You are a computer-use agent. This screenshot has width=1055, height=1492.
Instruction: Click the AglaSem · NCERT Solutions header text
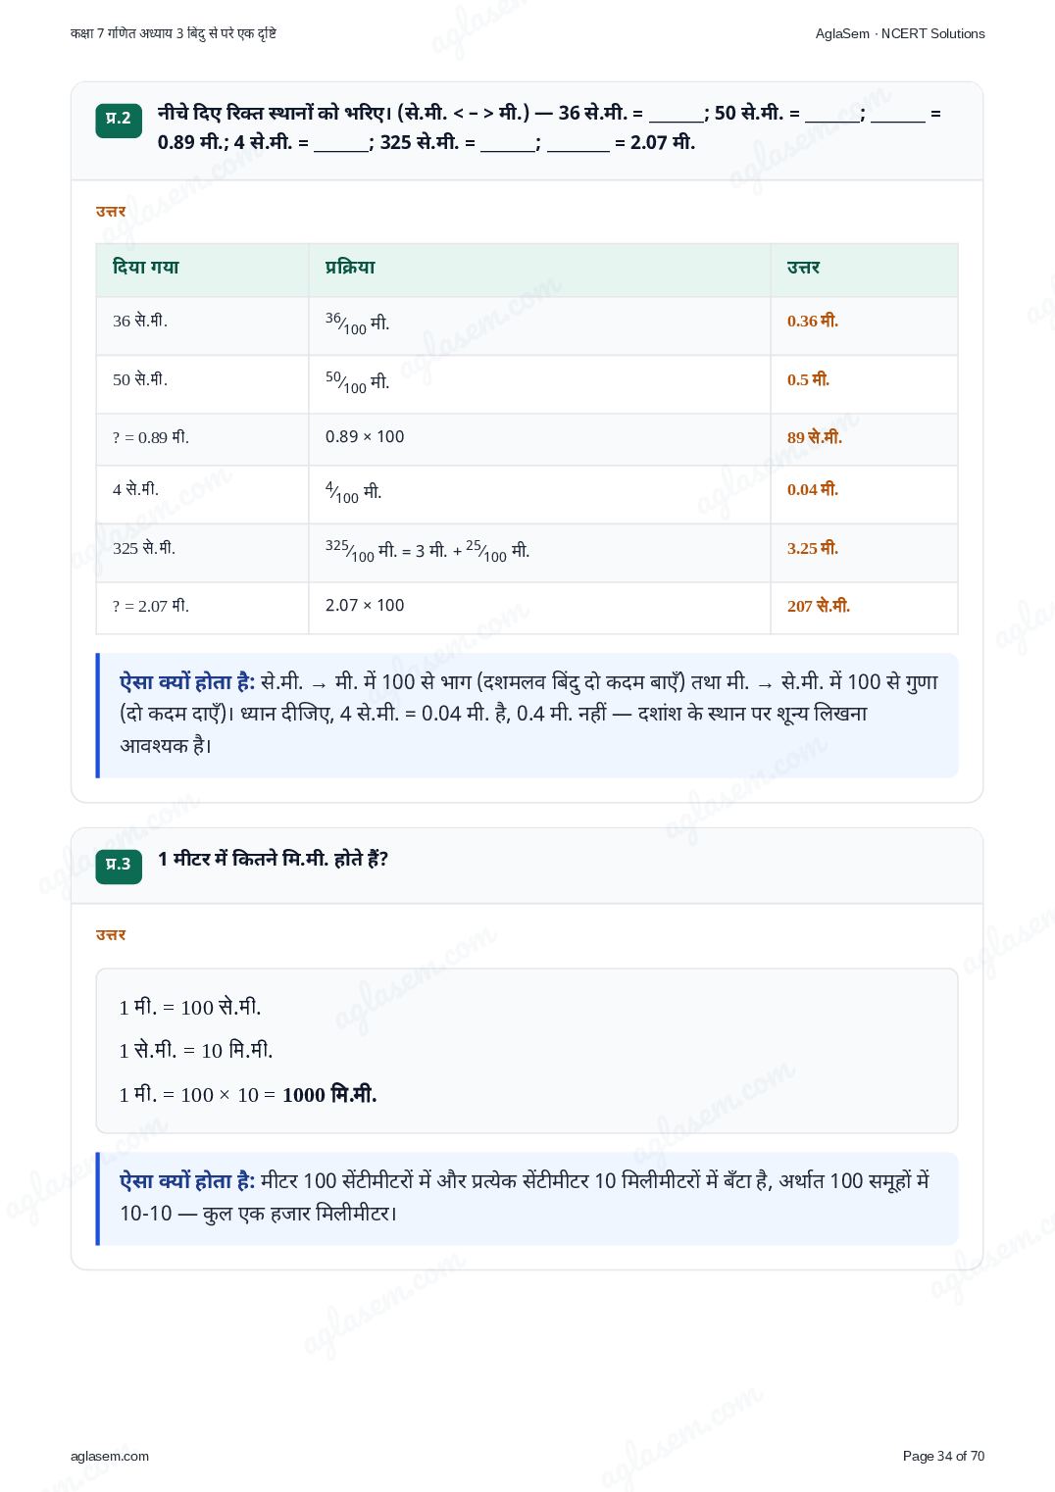point(900,33)
